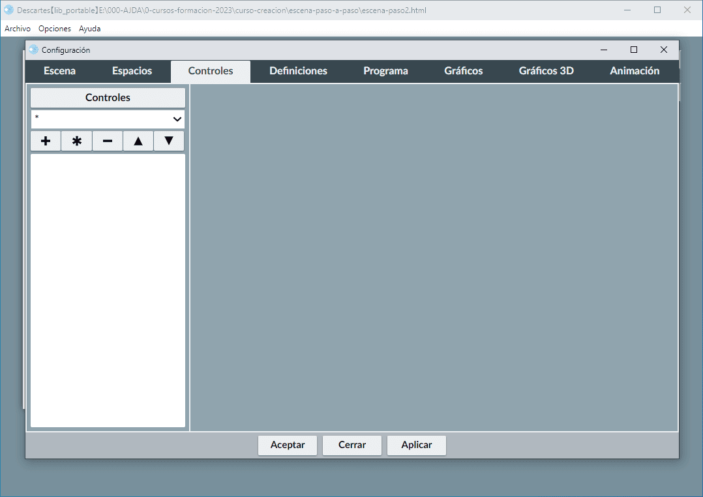The height and width of the screenshot is (497, 703).
Task: Open the Archivo menu
Action: (x=18, y=29)
